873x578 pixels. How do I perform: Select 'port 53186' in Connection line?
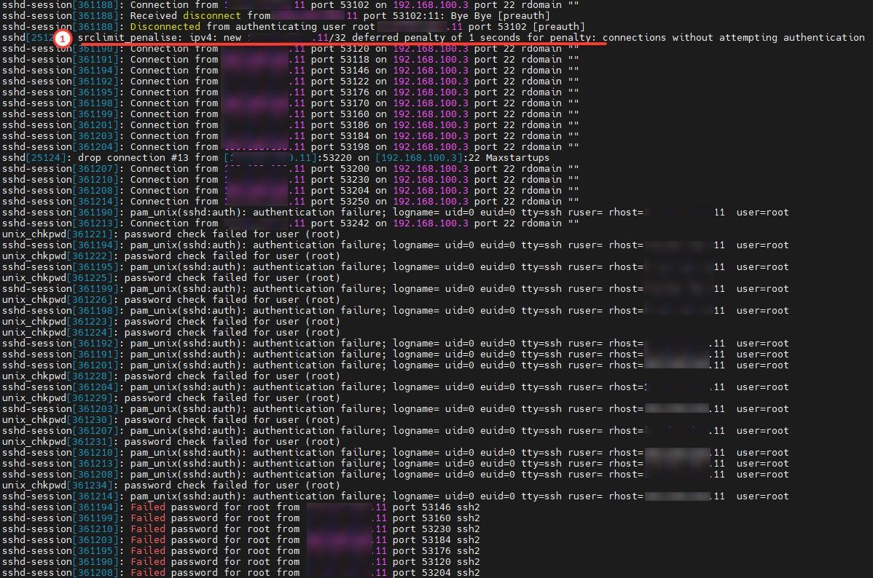[x=340, y=125]
